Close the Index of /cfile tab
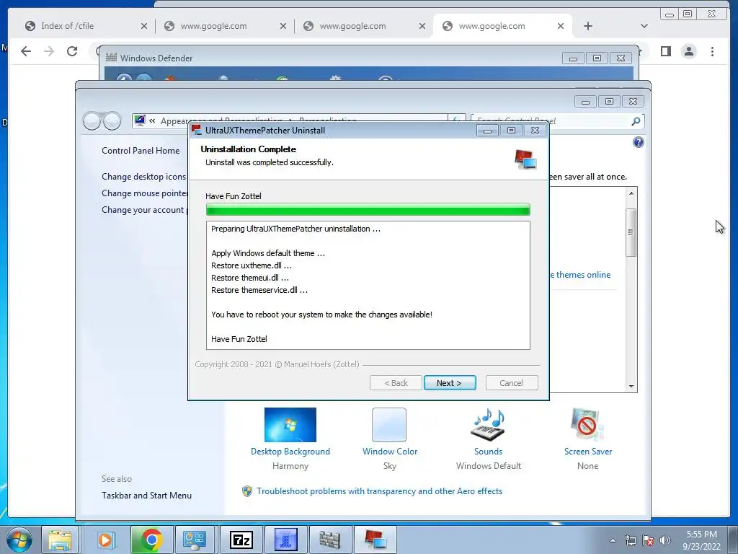 click(x=144, y=27)
